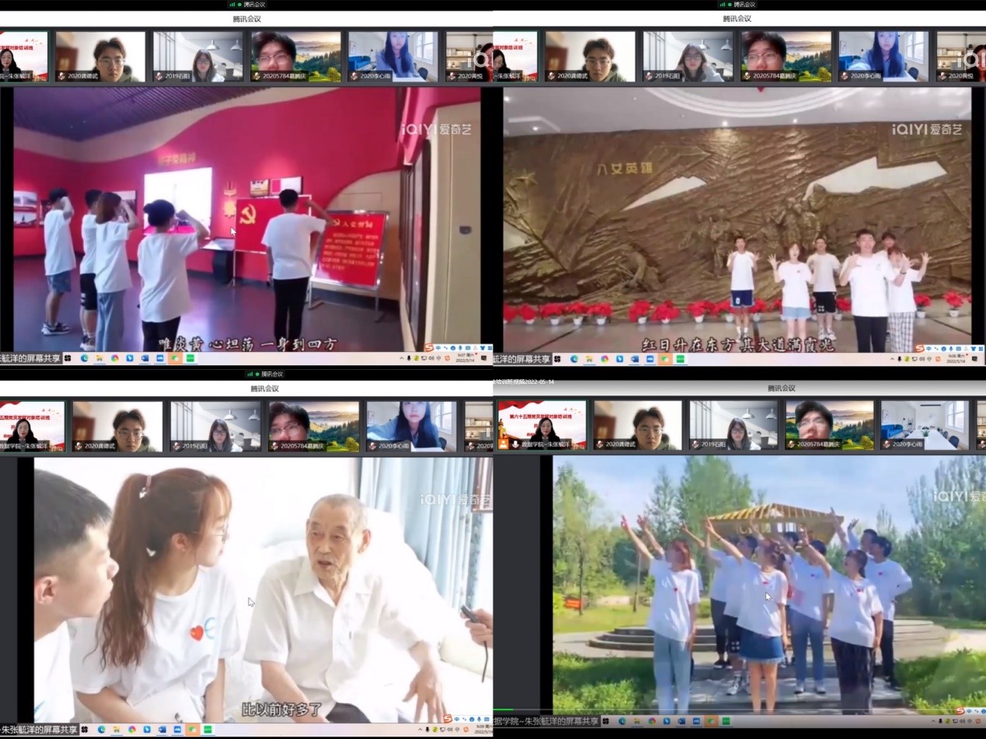This screenshot has width=986, height=739.
Task: Select 20205784葛鹏庆 thumbnail above outdoor pavilion video
Action: (x=831, y=425)
